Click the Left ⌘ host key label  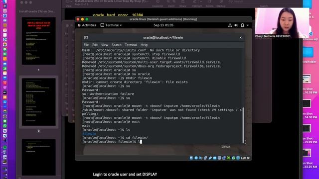[245, 158]
